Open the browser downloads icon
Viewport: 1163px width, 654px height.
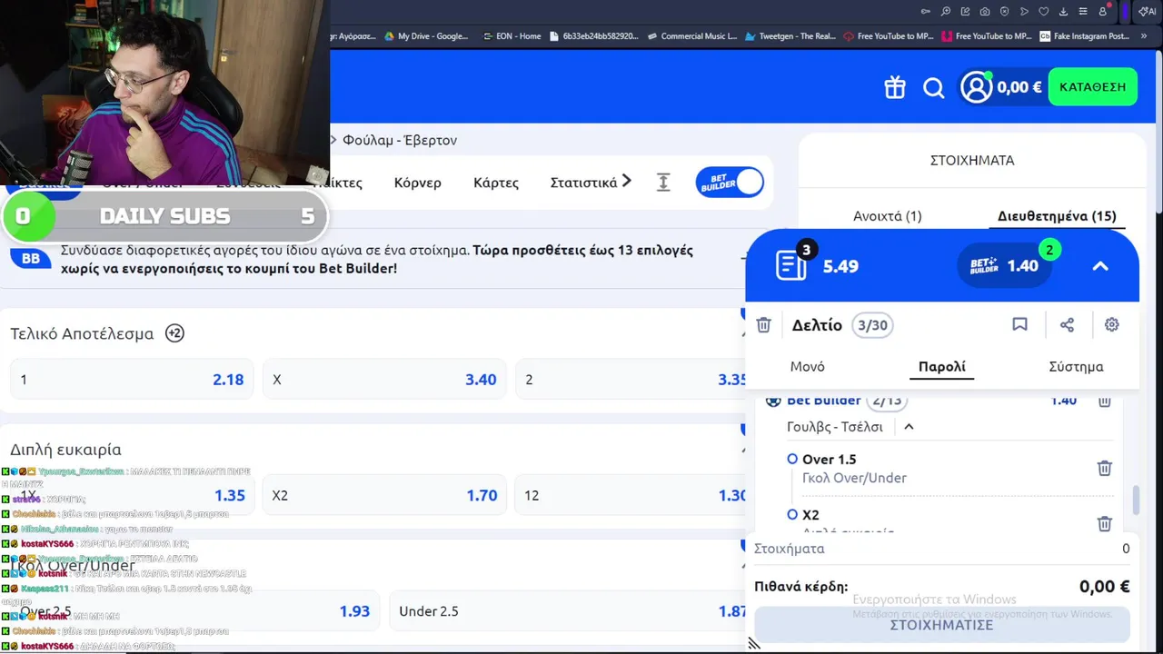click(1063, 12)
